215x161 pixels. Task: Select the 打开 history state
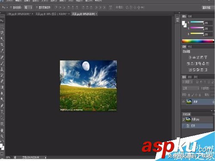pos(197,126)
